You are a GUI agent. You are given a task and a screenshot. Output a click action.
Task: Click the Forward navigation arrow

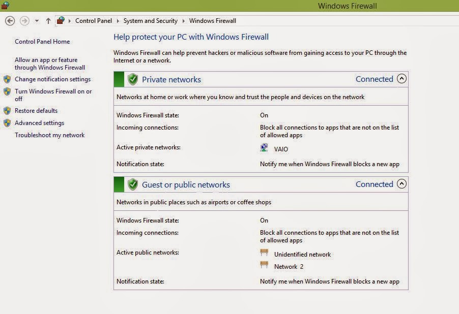pyautogui.click(x=24, y=21)
